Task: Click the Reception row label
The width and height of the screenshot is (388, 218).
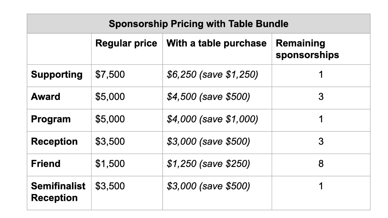Action: [x=54, y=141]
